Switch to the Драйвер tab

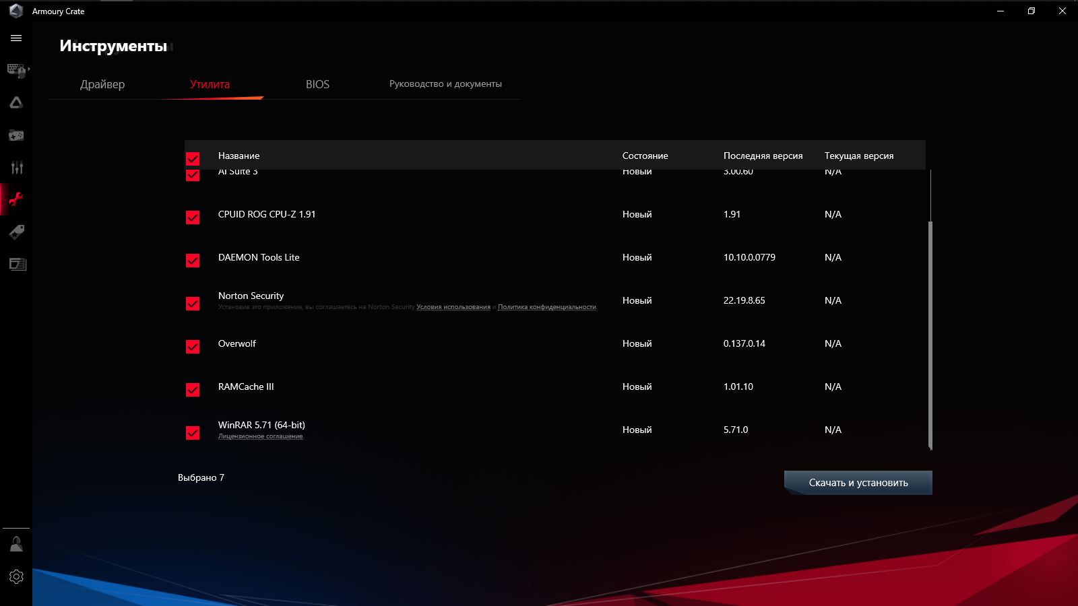pyautogui.click(x=102, y=84)
